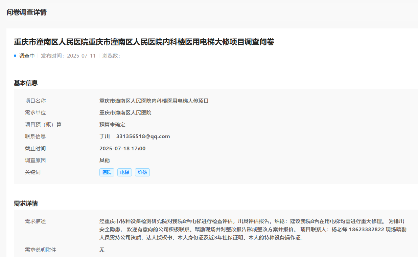Click the blue status dot beside 调查中
This screenshot has width=418, height=257.
pos(15,56)
